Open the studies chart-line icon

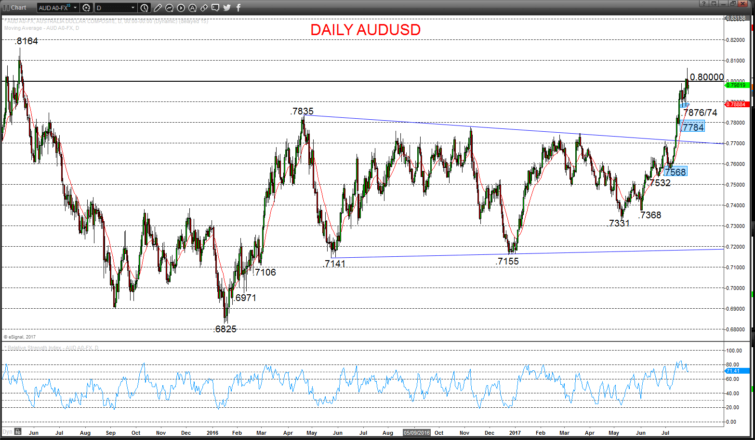tap(170, 8)
